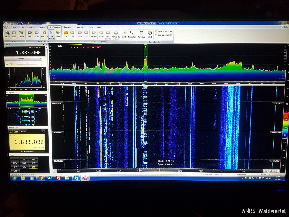Uncheck Show in status bar
The image size is (289, 217).
tap(156, 31)
